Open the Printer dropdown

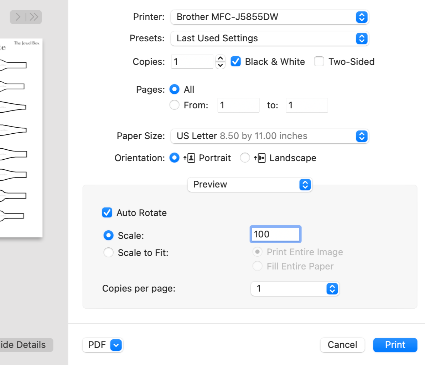(x=270, y=17)
